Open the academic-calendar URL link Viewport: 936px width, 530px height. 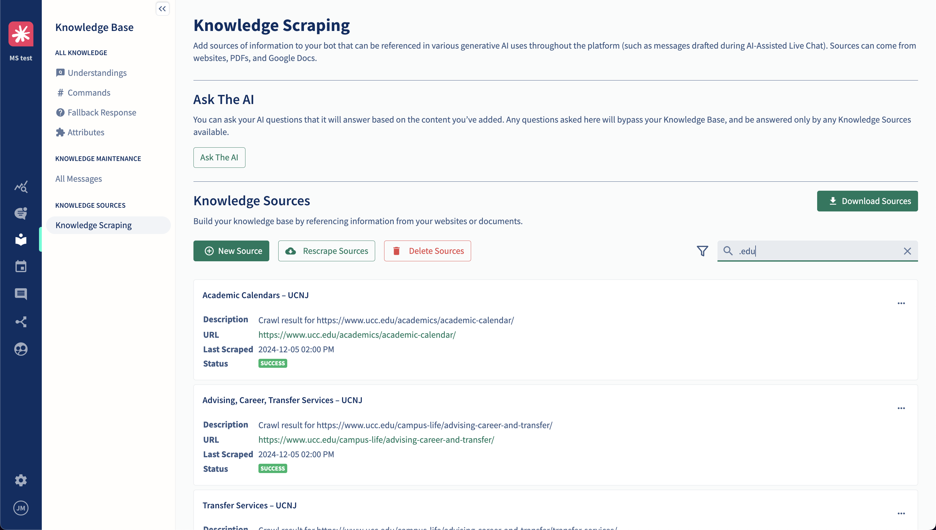(x=357, y=335)
